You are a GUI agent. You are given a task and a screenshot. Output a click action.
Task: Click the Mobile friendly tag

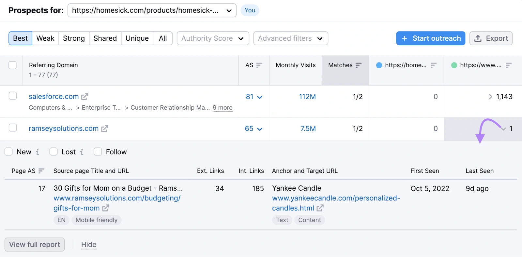[x=97, y=220]
